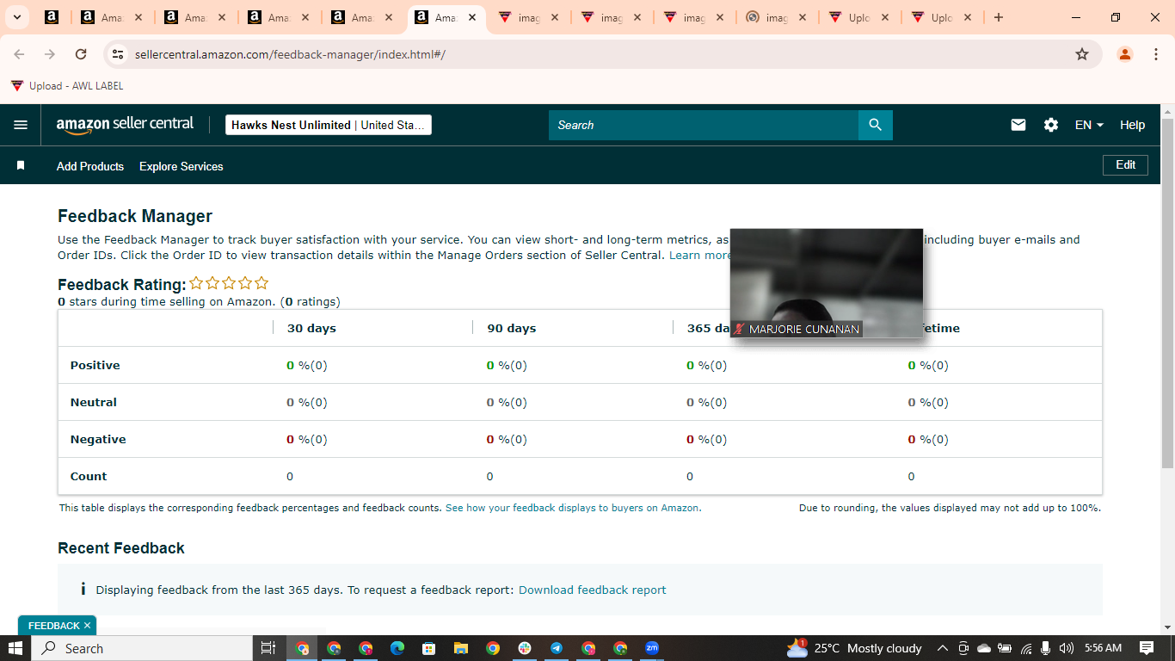1175x661 pixels.
Task: Click Download feedback report link
Action: (593, 590)
